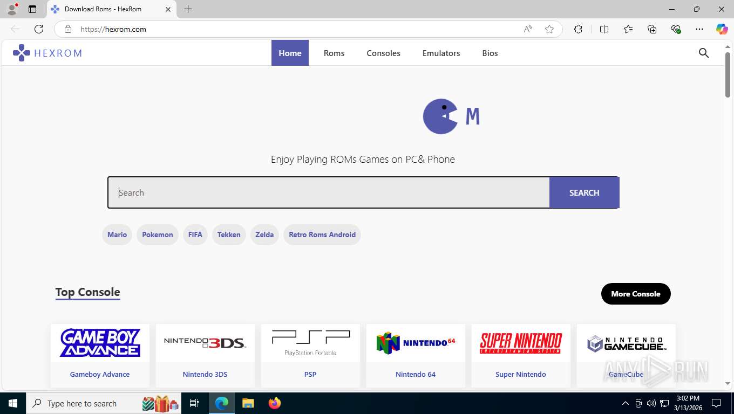Image resolution: width=734 pixels, height=414 pixels.
Task: Open the Favorites list icon
Action: 628,29
